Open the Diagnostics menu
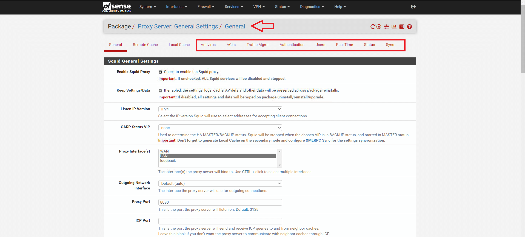The height and width of the screenshot is (237, 525). (312, 7)
